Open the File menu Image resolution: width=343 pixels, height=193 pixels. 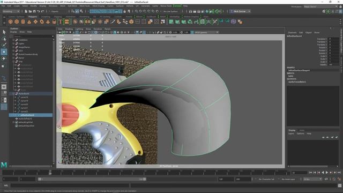point(3,6)
